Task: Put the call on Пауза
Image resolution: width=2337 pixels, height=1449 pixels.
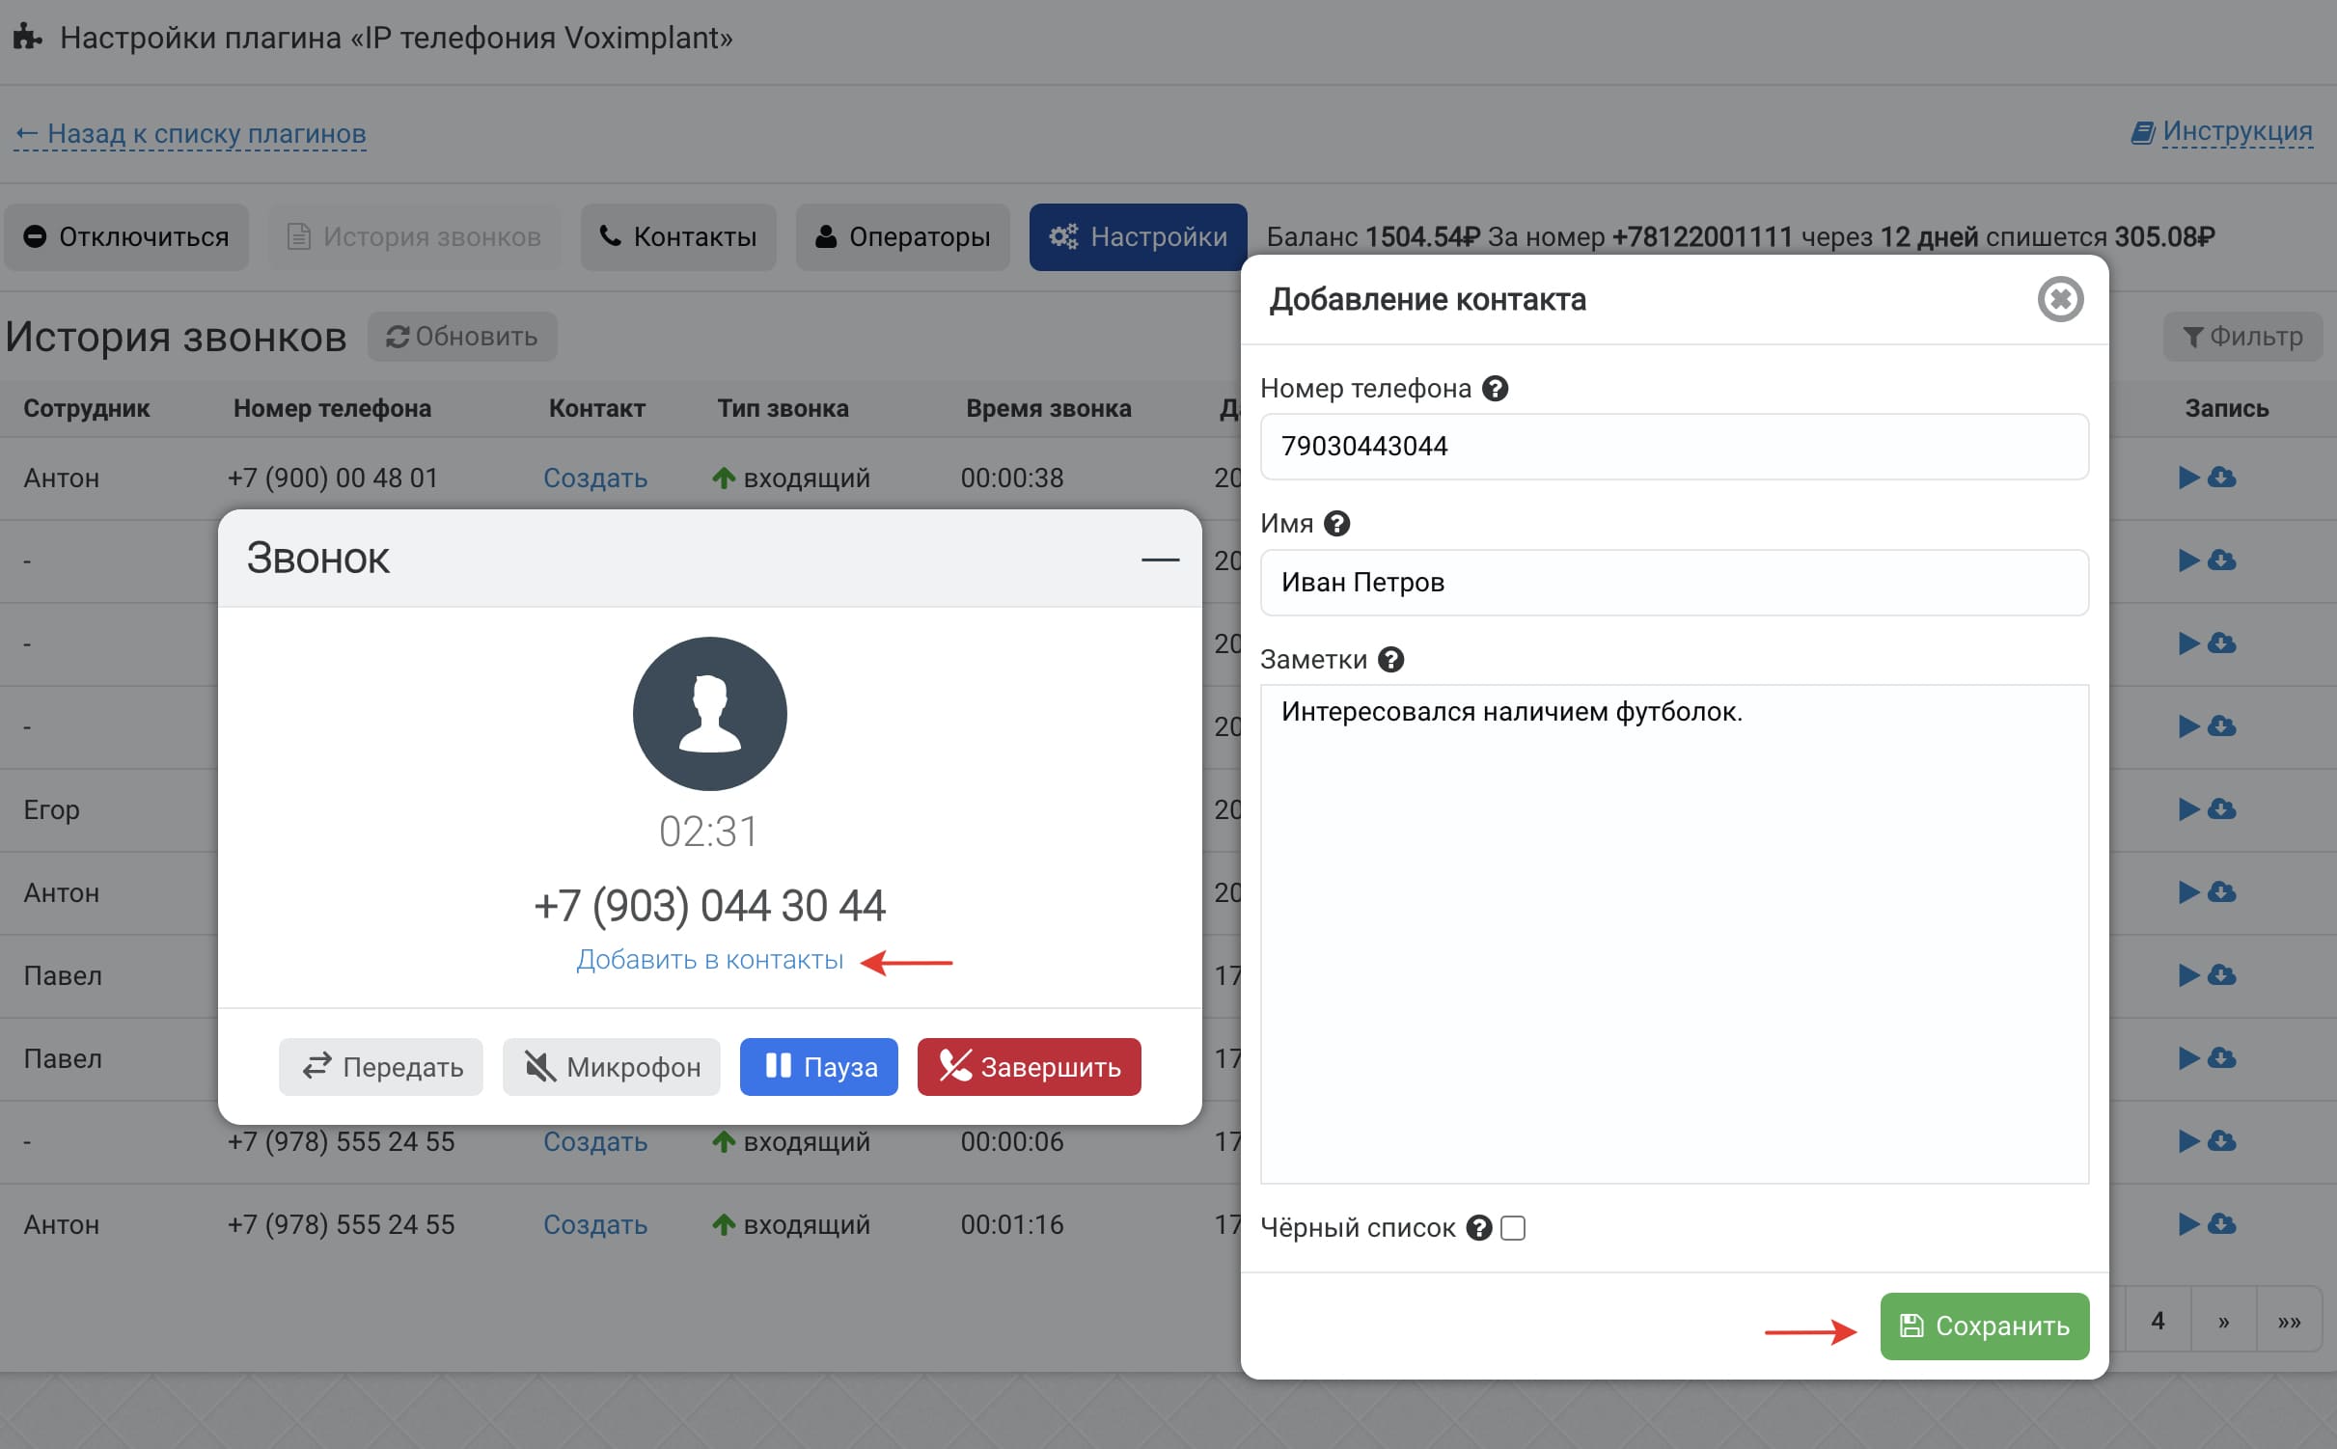Action: (x=819, y=1067)
